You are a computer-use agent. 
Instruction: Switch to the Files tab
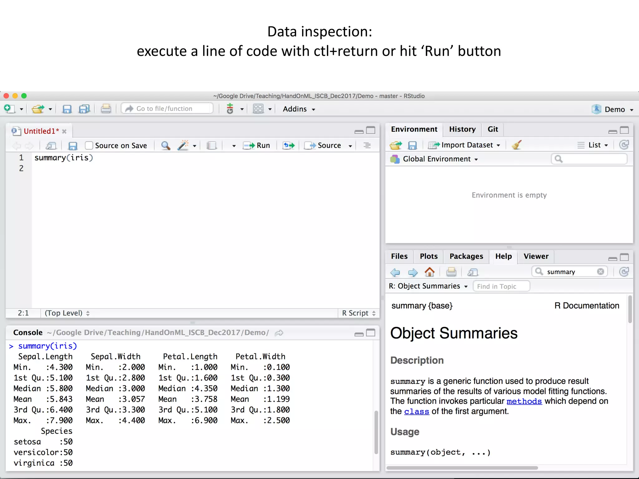(x=399, y=256)
